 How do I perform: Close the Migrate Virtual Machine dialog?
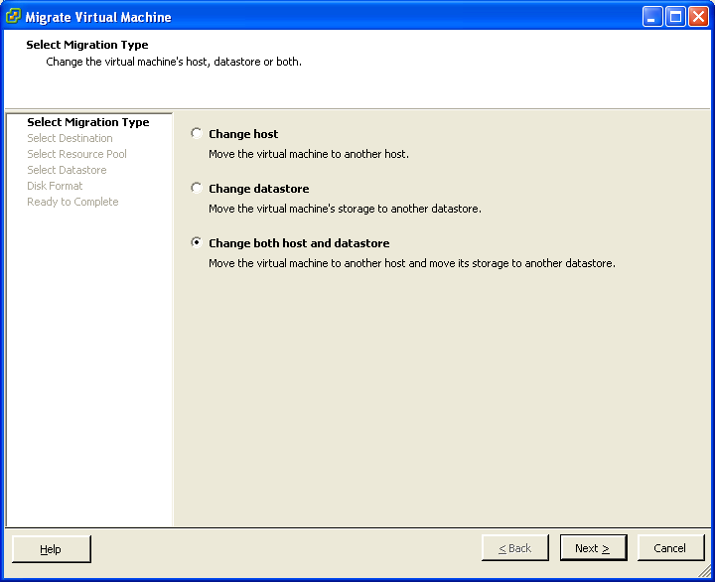pyautogui.click(x=698, y=17)
